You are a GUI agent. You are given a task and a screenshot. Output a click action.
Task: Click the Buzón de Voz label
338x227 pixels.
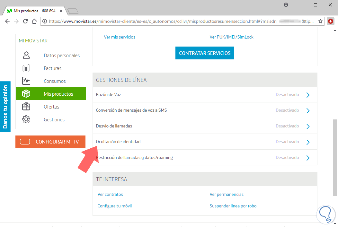[x=108, y=94]
